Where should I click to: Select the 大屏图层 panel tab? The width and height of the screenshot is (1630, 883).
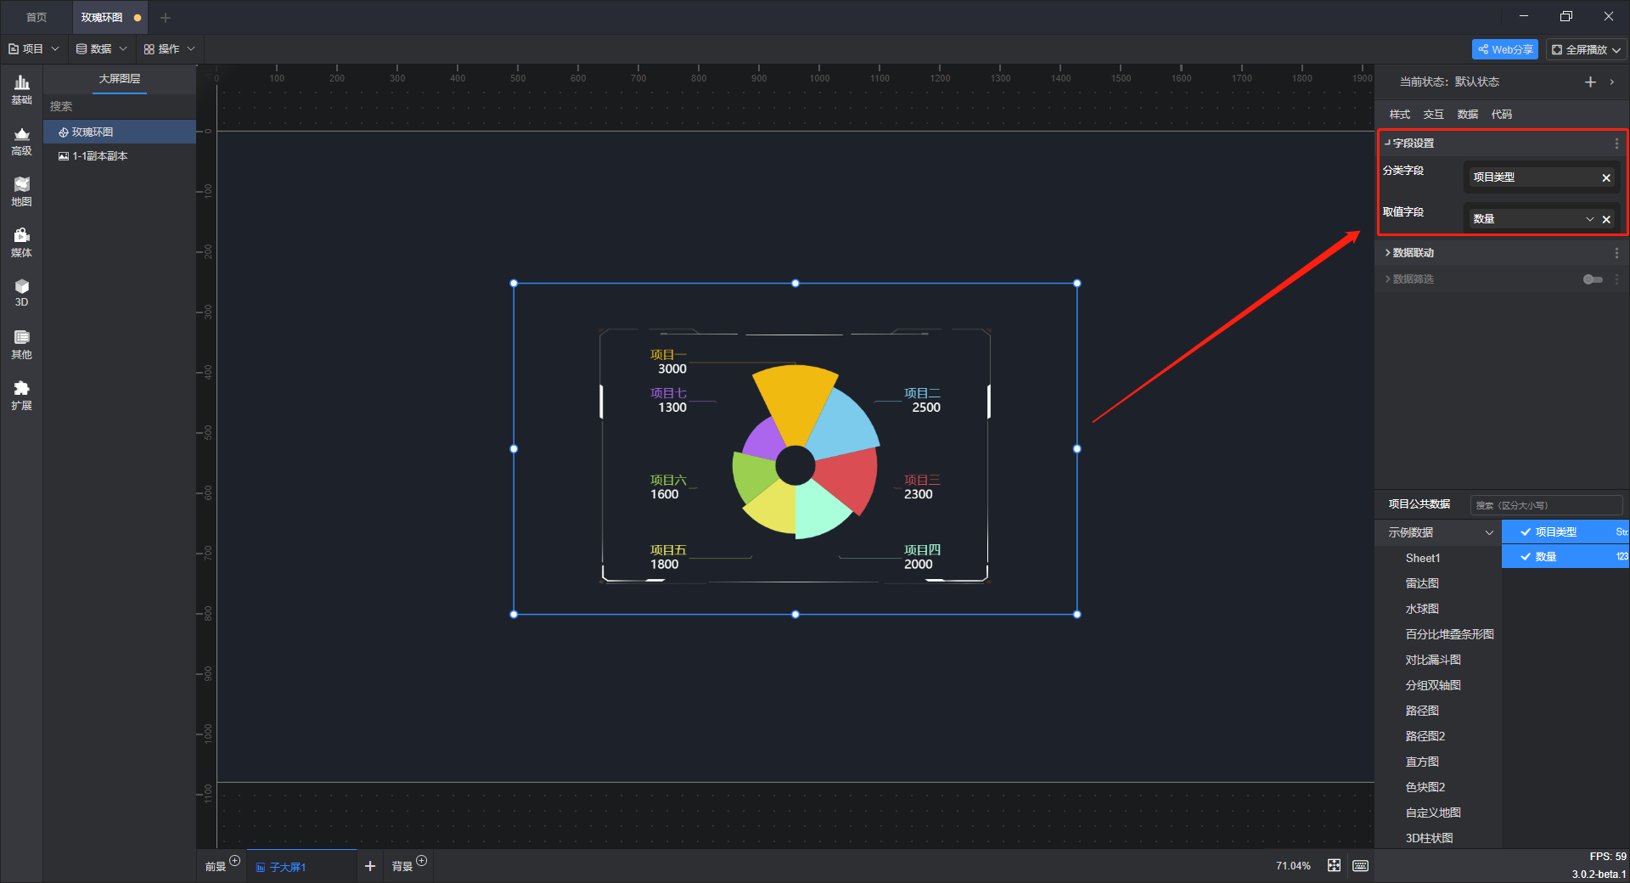pos(120,79)
